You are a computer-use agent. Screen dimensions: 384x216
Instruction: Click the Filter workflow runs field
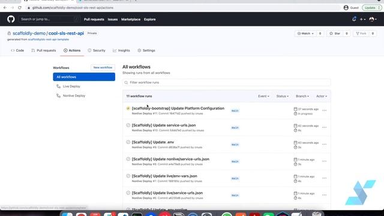pos(227,83)
